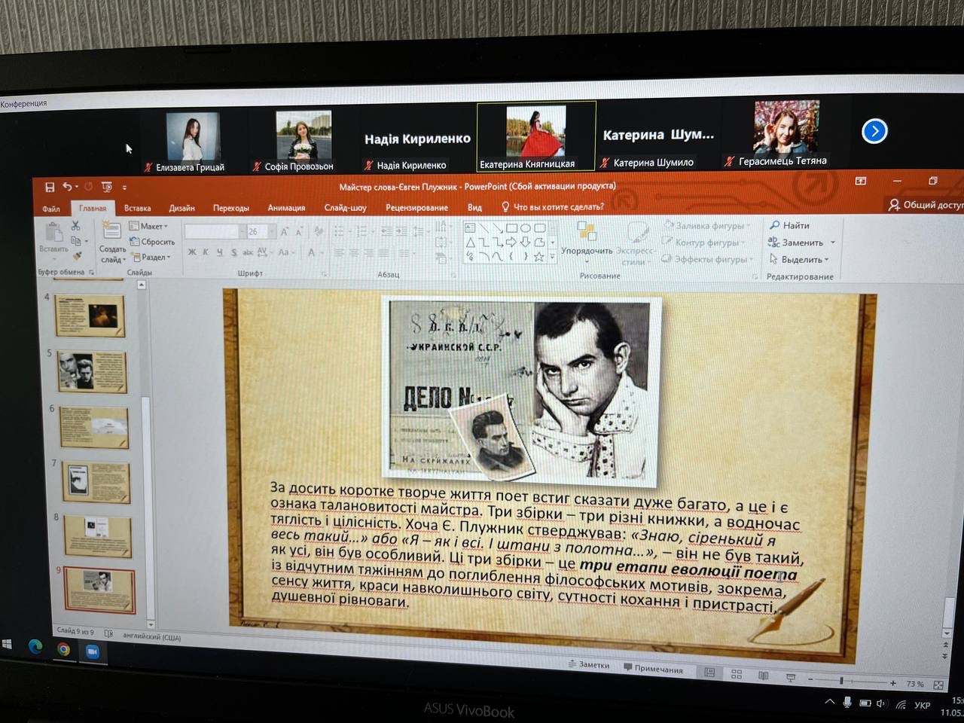Select the rectangle shape in shapes gallery
This screenshot has height=723, width=964.
[x=511, y=228]
